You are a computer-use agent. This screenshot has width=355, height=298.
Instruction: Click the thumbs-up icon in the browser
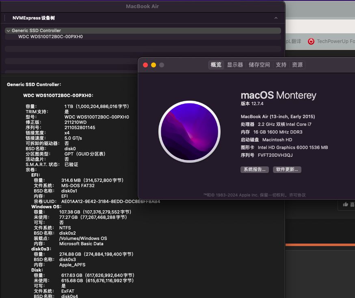click(346, 204)
